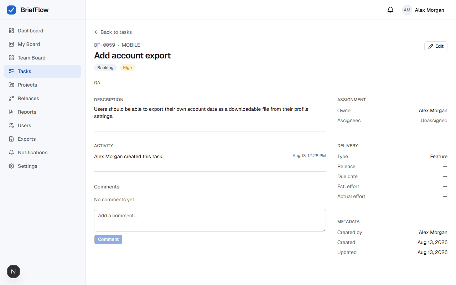The width and height of the screenshot is (456, 285).
Task: Click the Backlog status badge
Action: tap(105, 68)
